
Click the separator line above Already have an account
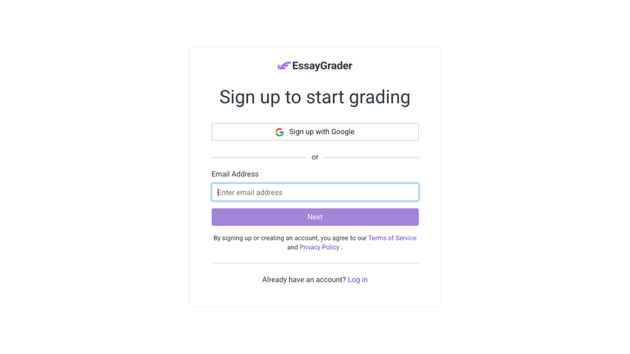coord(315,263)
